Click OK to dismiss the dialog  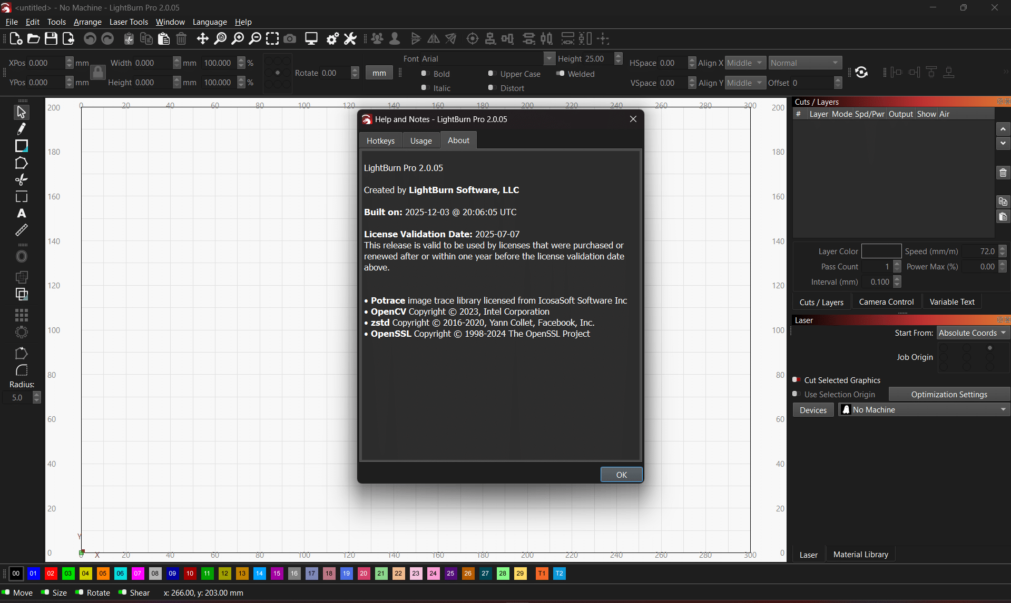click(x=621, y=475)
